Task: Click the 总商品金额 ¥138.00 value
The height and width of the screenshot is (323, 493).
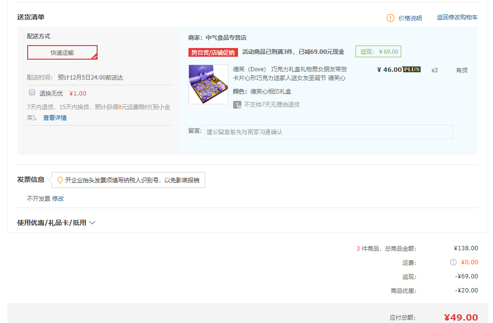Action: 466,248
